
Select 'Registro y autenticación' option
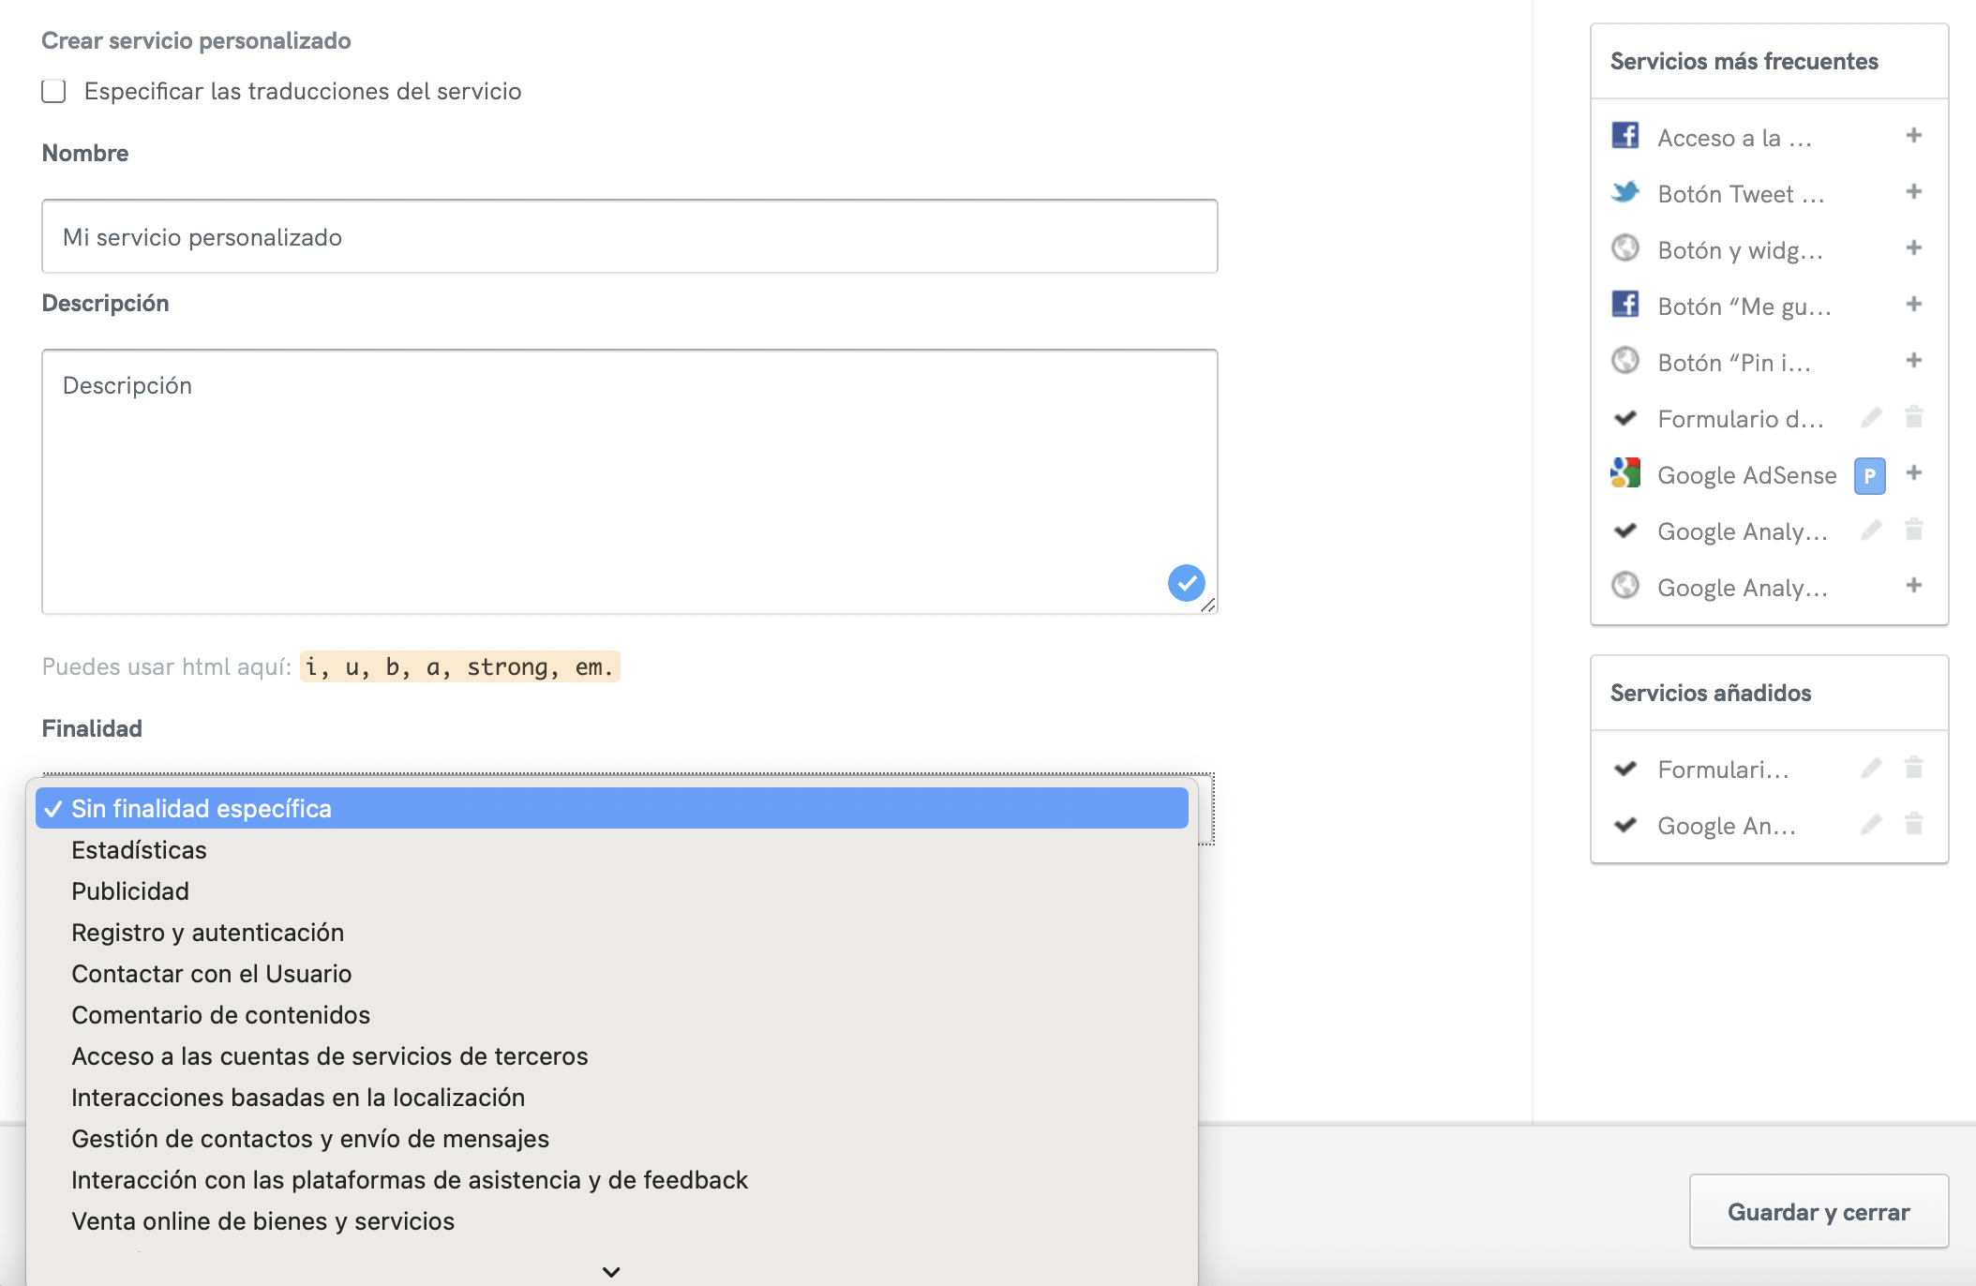[x=207, y=932]
